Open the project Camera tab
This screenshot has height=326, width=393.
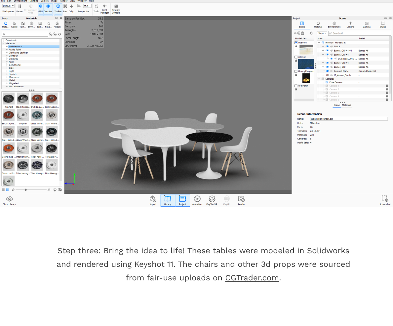(x=367, y=25)
